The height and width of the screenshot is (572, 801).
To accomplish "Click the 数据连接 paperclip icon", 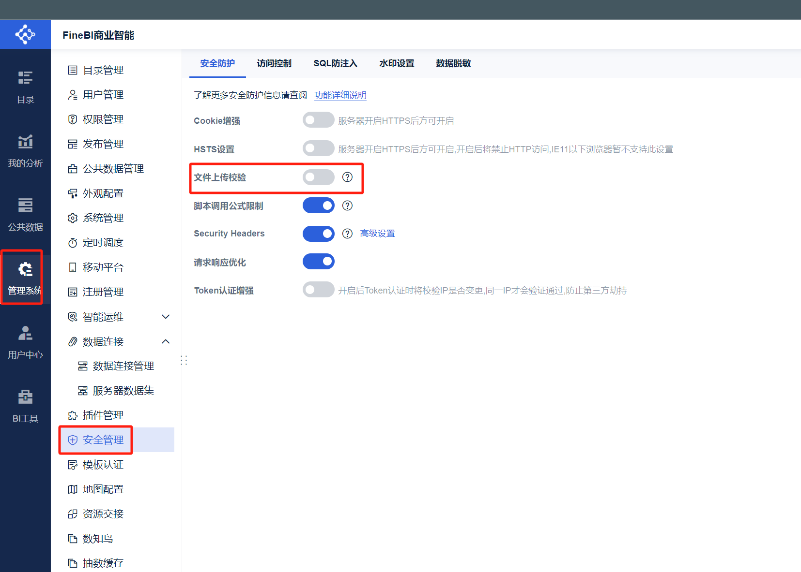I will pos(73,342).
